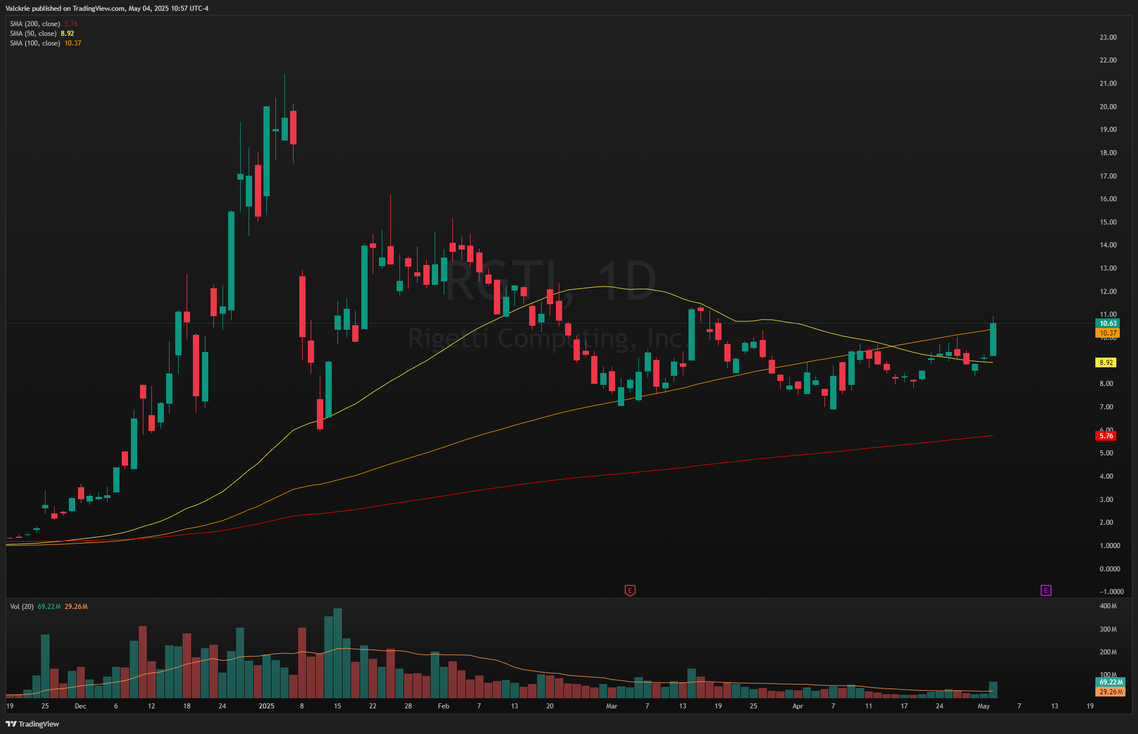1138x734 pixels.
Task: Click the green 10.63 current price tag
Action: coord(1107,324)
